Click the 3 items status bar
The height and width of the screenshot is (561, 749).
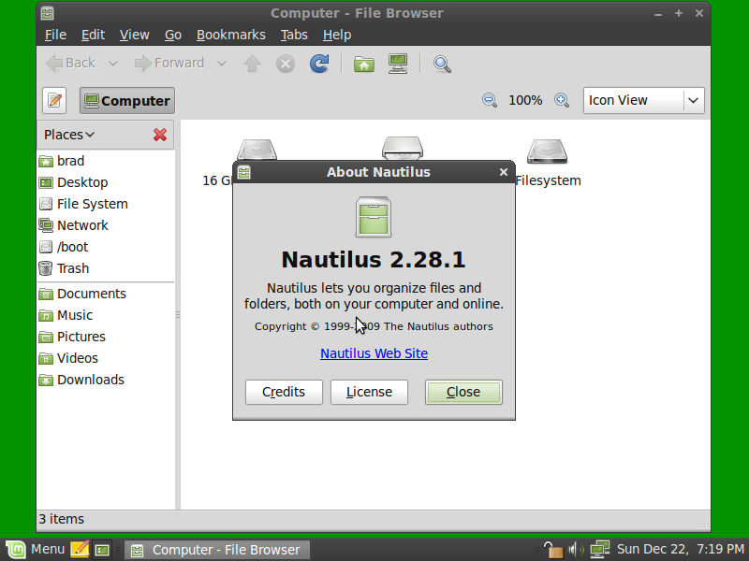pyautogui.click(x=373, y=520)
